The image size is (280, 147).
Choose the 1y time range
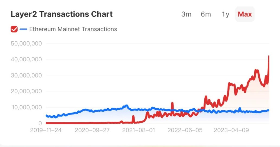click(226, 14)
